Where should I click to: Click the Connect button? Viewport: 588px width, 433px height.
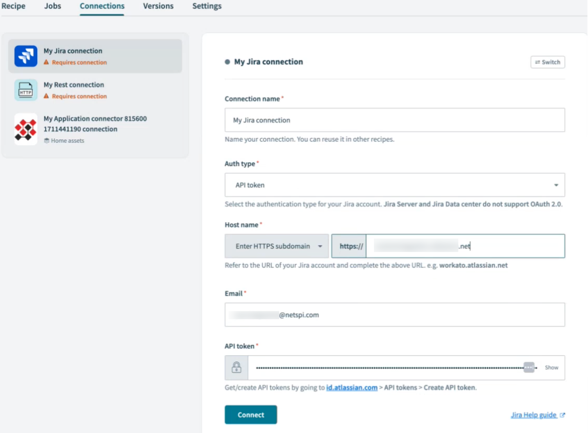point(250,415)
